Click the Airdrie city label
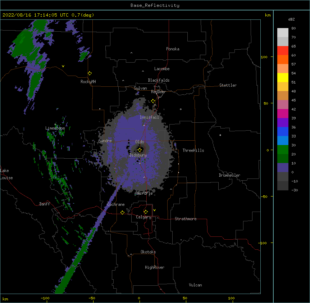The width and height of the screenshot is (310, 303). click(x=145, y=193)
